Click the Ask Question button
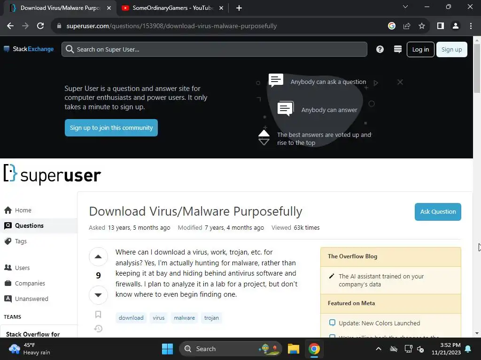 point(438,211)
